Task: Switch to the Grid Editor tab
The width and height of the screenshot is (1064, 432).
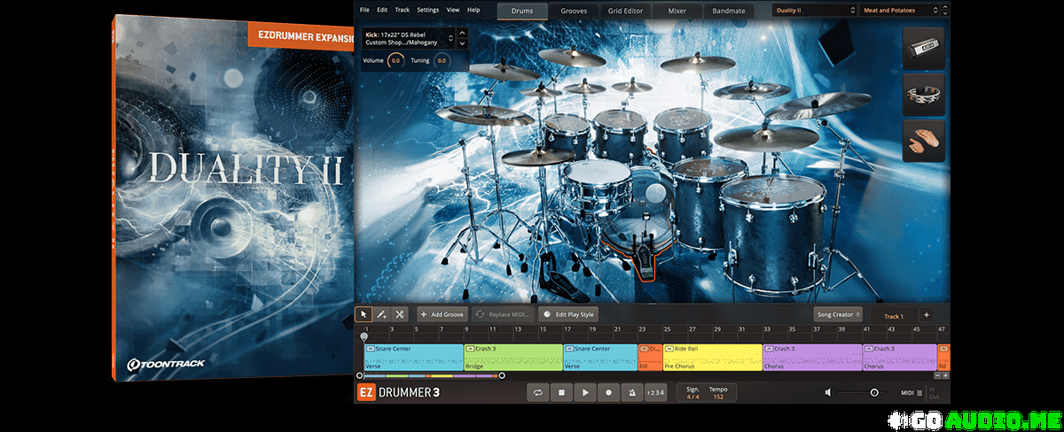Action: pos(625,12)
